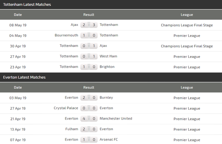Click the Burnley team link
222x144 pixels.
106,98
